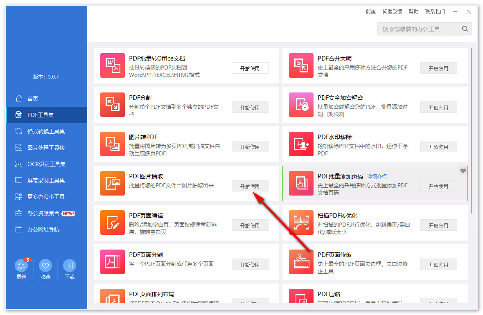
Task: Click the PDF图片抽取 tool icon
Action: (113, 183)
